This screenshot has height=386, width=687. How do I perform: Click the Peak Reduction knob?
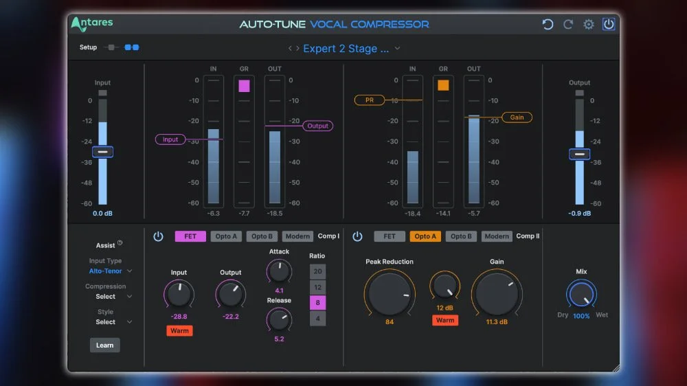[x=389, y=293]
